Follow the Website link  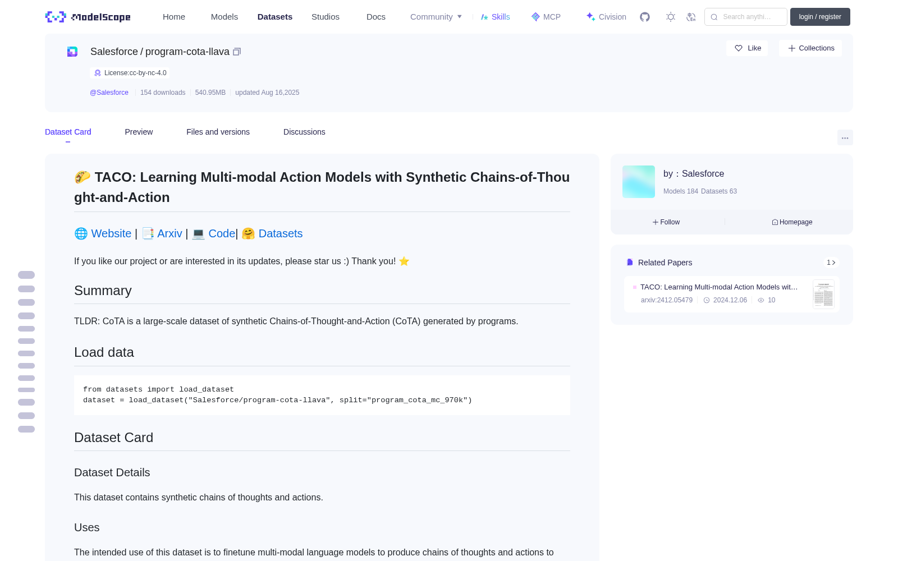coord(111,233)
